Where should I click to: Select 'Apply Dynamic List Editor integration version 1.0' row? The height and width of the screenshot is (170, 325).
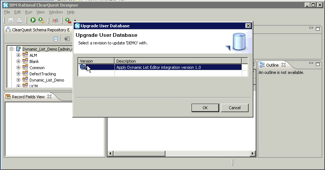[160, 67]
